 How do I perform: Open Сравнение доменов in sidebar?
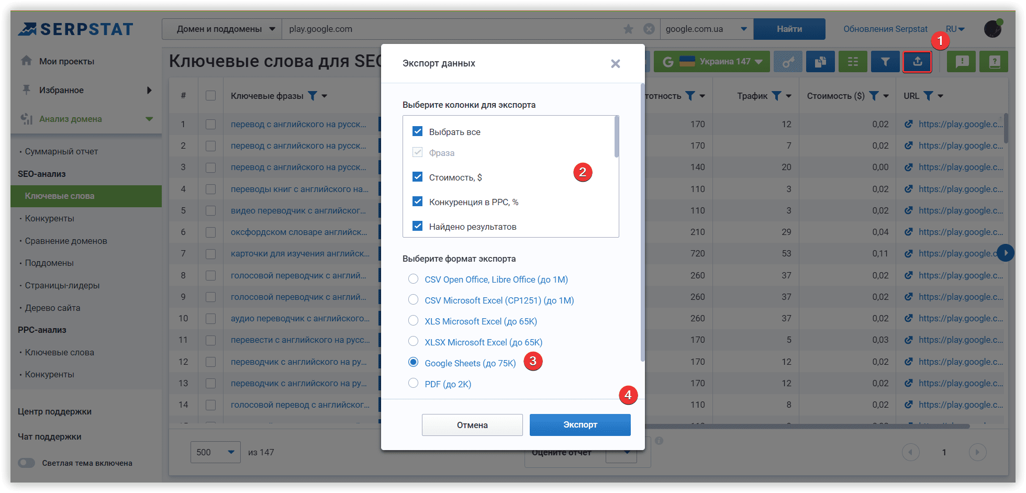tap(66, 241)
